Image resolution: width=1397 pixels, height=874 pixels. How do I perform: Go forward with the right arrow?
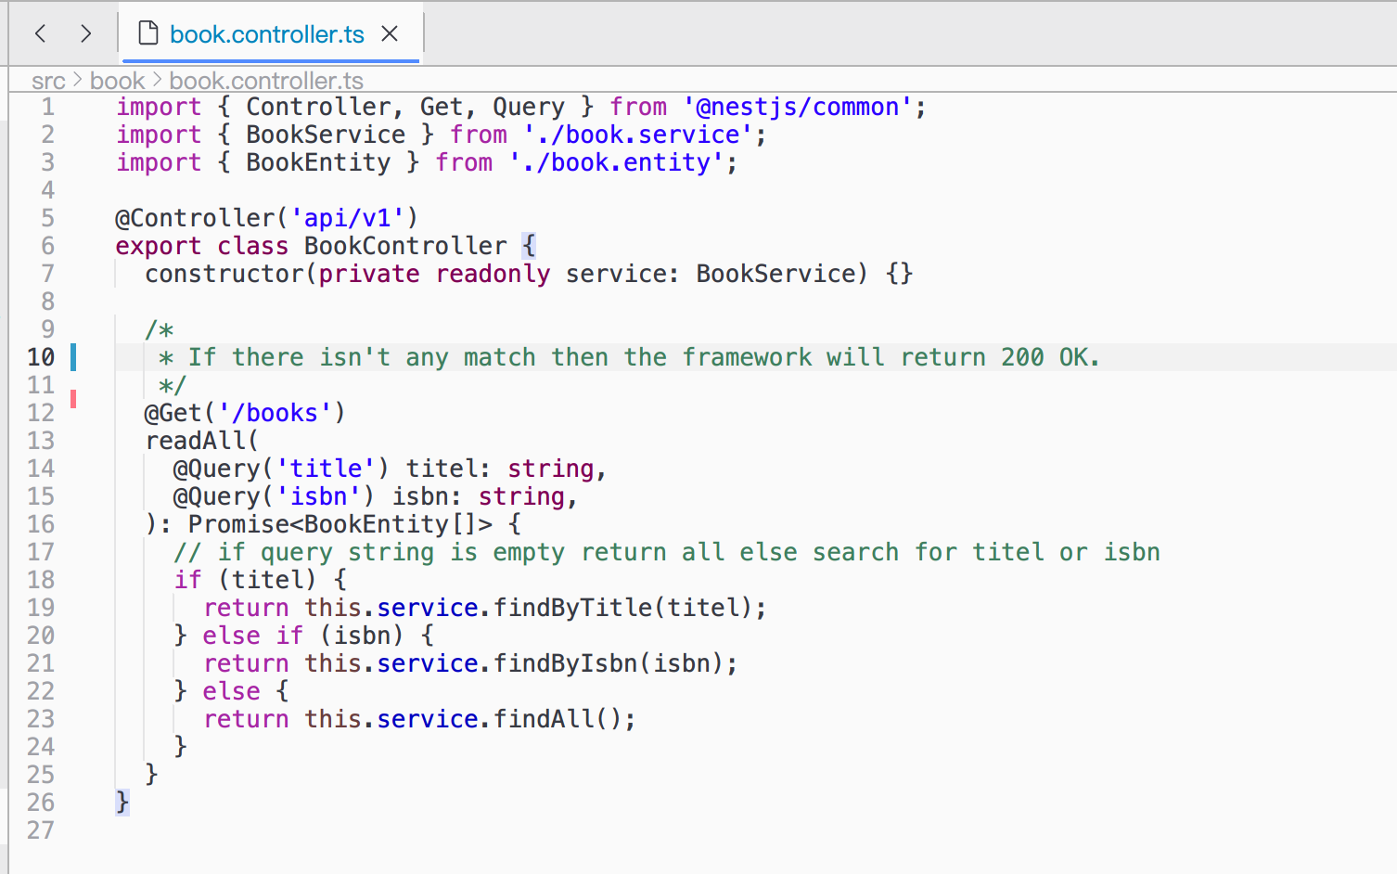tap(85, 33)
